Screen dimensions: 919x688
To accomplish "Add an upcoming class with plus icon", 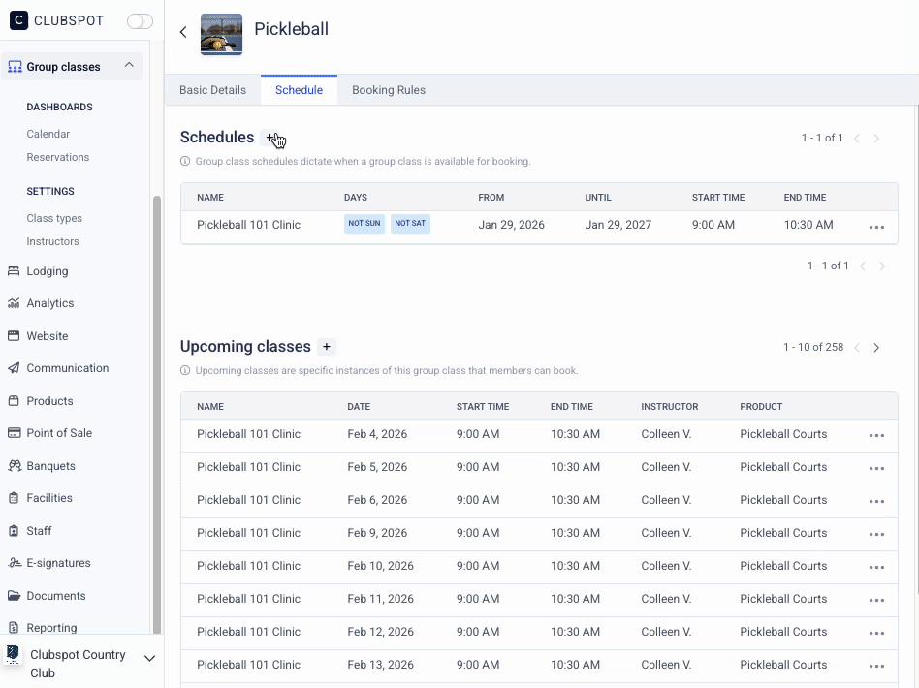I will (327, 347).
